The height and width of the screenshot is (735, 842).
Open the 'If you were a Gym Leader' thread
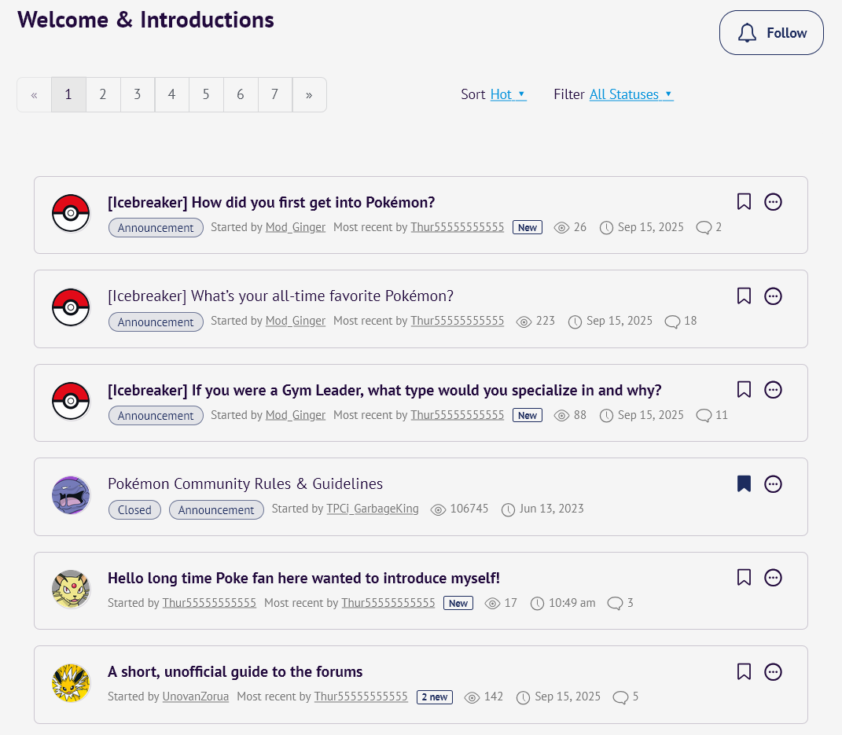(384, 391)
